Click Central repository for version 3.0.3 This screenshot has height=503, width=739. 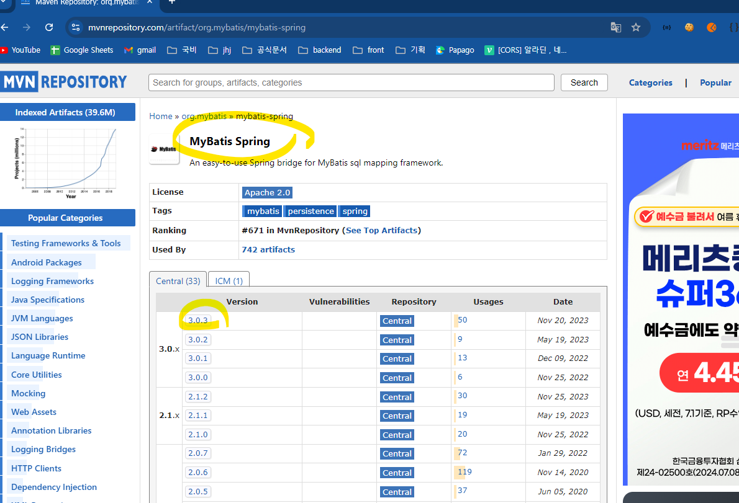[x=397, y=321]
